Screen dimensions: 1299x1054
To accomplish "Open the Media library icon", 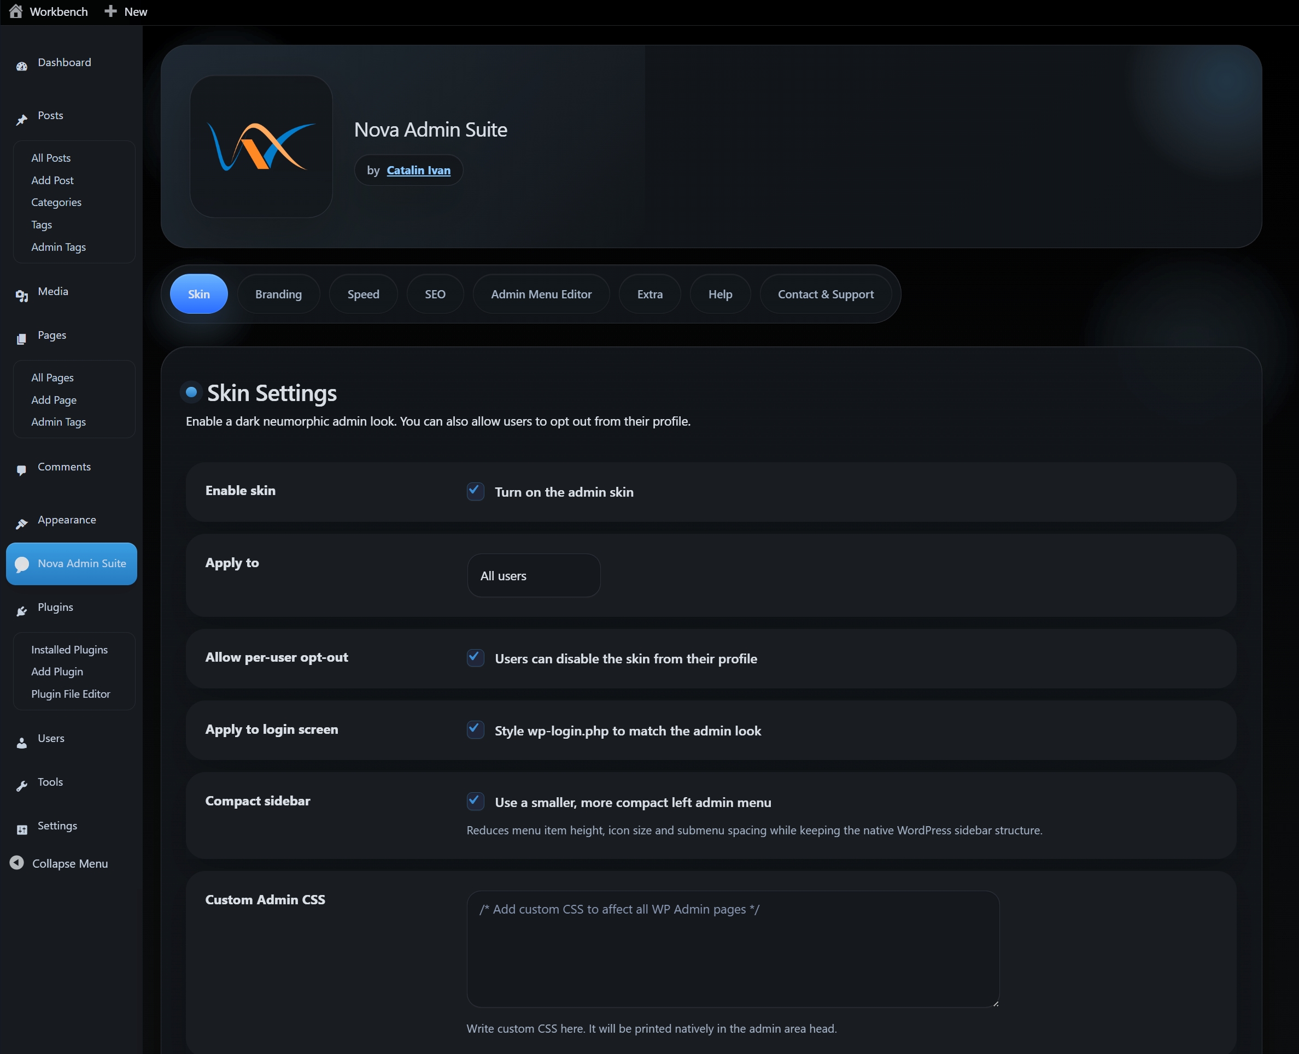I will [21, 296].
